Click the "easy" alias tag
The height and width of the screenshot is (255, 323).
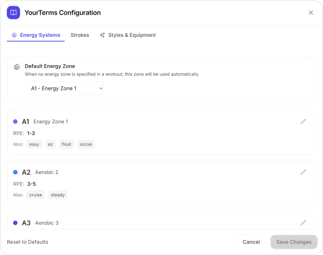[34, 144]
